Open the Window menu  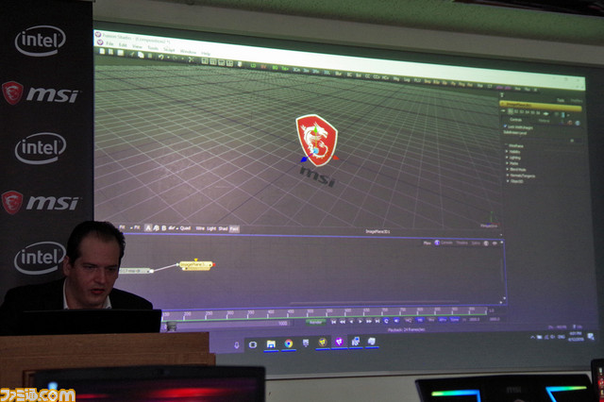tap(188, 52)
